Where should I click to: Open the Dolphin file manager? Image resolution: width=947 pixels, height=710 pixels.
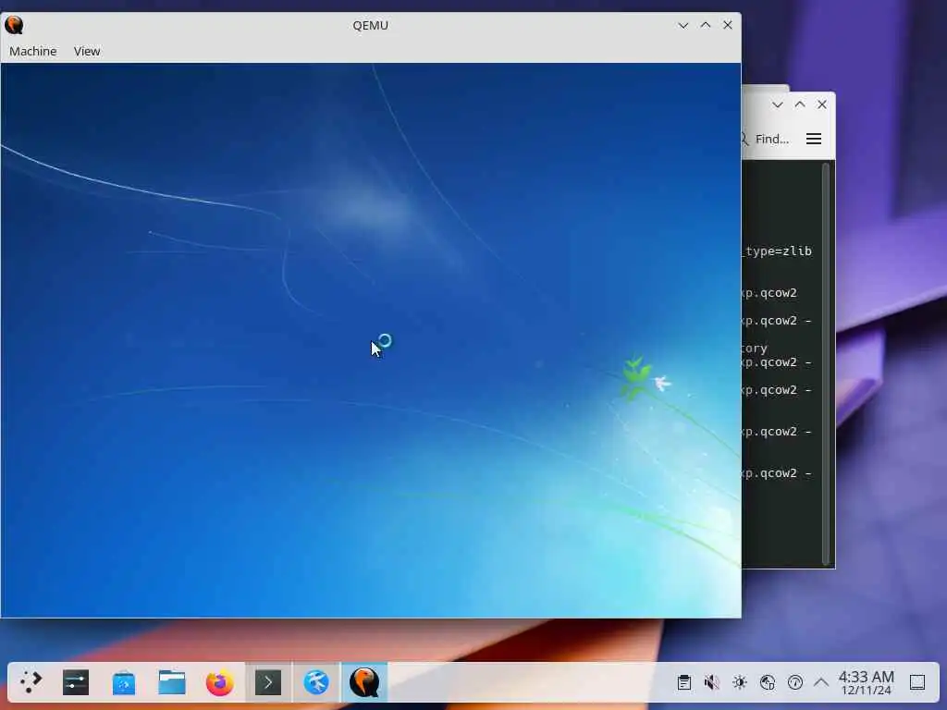[172, 682]
